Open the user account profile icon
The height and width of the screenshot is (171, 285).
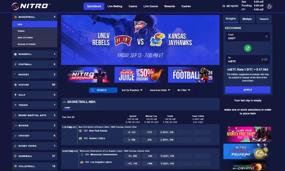click(x=269, y=6)
